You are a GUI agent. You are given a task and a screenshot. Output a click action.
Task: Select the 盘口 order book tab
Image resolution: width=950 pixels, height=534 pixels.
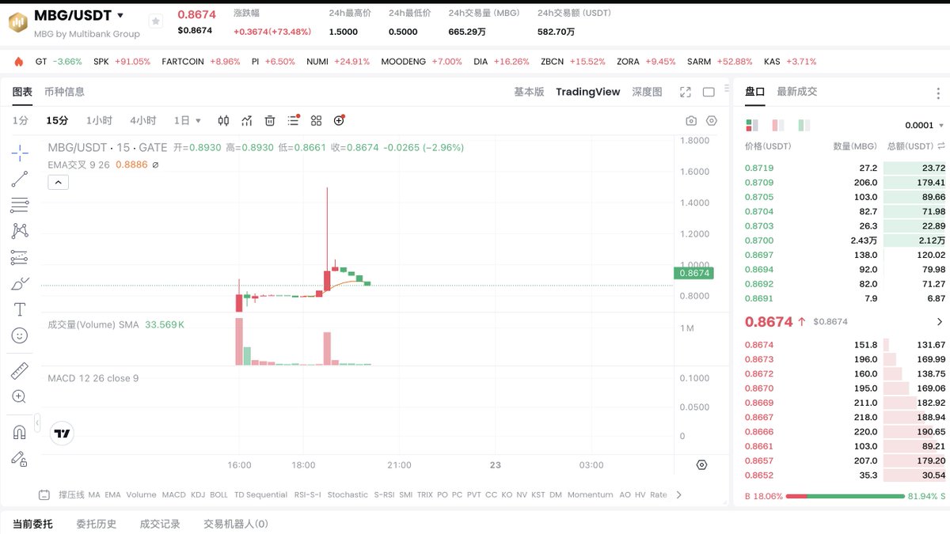(x=755, y=92)
